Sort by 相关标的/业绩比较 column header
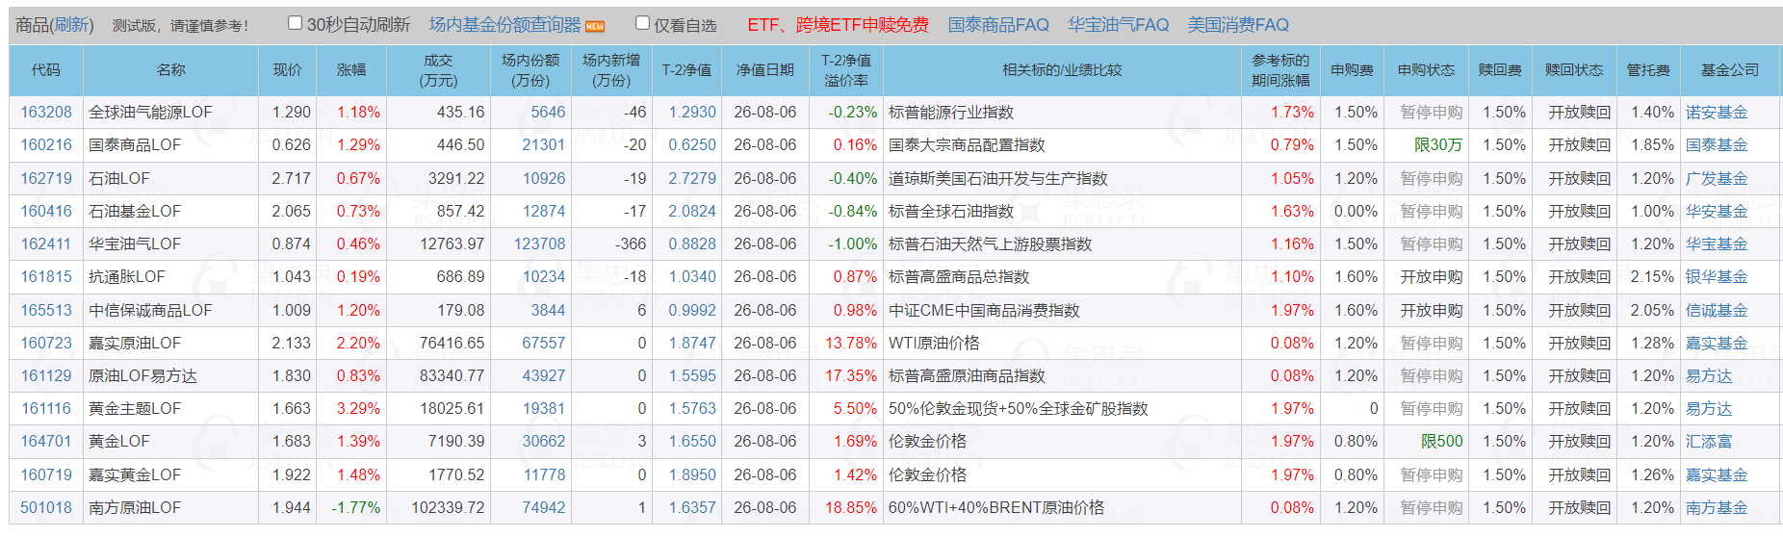1783x538 pixels. 1062,70
